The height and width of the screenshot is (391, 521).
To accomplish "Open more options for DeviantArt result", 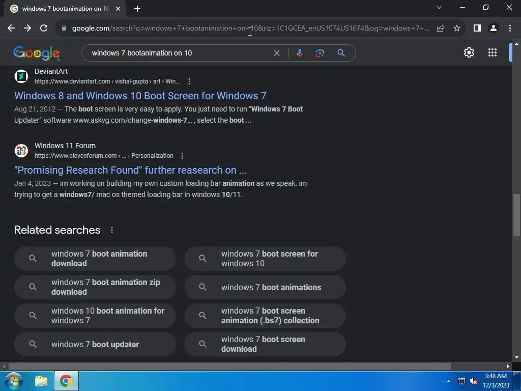I will pos(189,81).
